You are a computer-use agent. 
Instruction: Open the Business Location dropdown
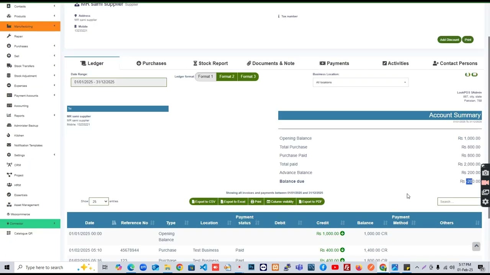(x=360, y=82)
